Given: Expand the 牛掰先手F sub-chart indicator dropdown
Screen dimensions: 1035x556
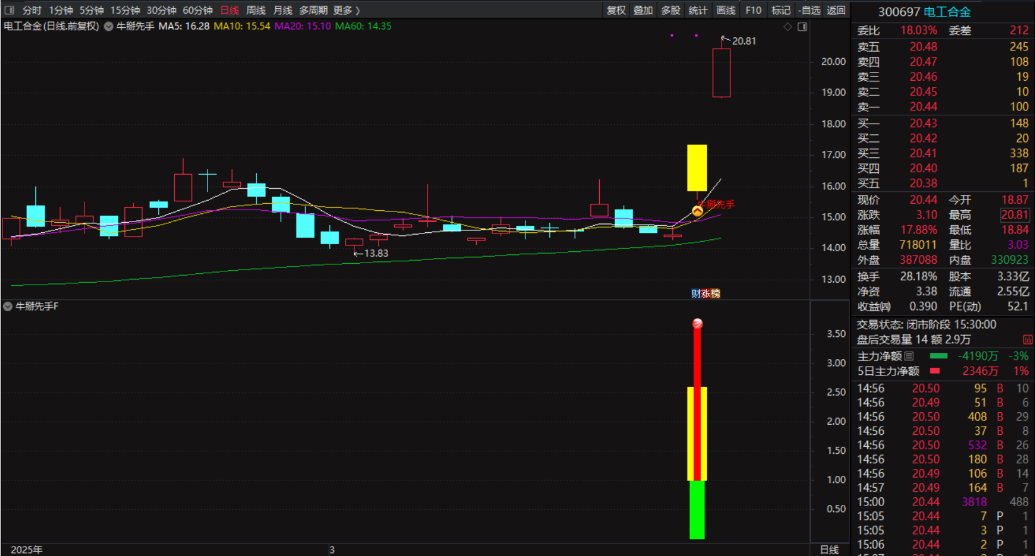Looking at the screenshot, I should coord(8,306).
